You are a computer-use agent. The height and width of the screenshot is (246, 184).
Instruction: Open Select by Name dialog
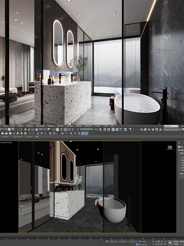point(13,129)
